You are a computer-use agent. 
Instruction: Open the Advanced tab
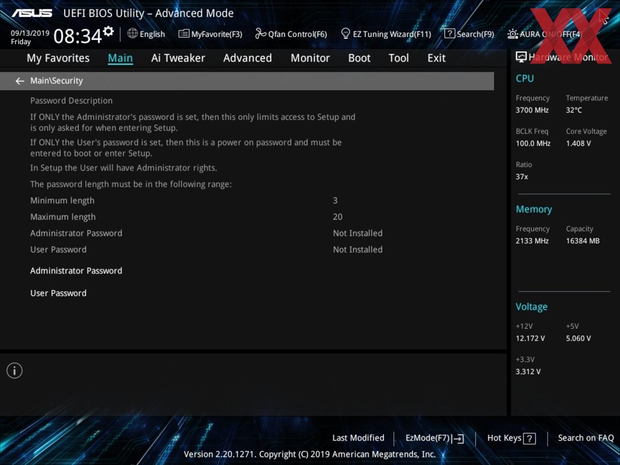[x=248, y=58]
